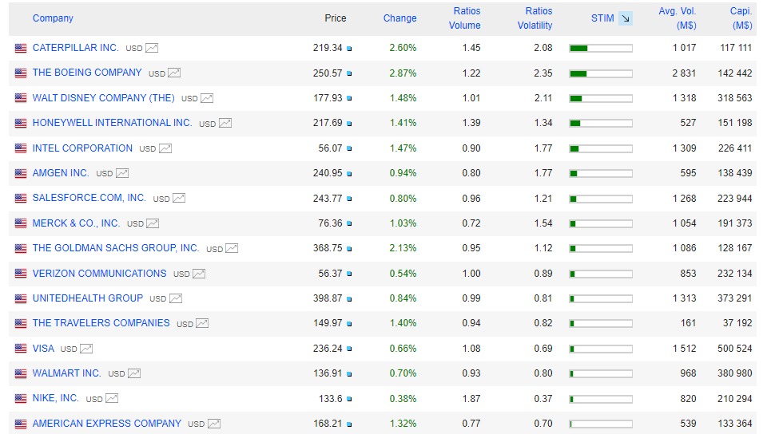Sort by Ratios Volume column header

pyautogui.click(x=465, y=18)
